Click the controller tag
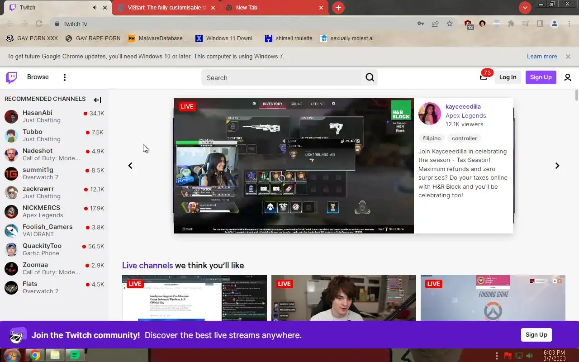Screen dimensions: 579x362 pos(465,138)
